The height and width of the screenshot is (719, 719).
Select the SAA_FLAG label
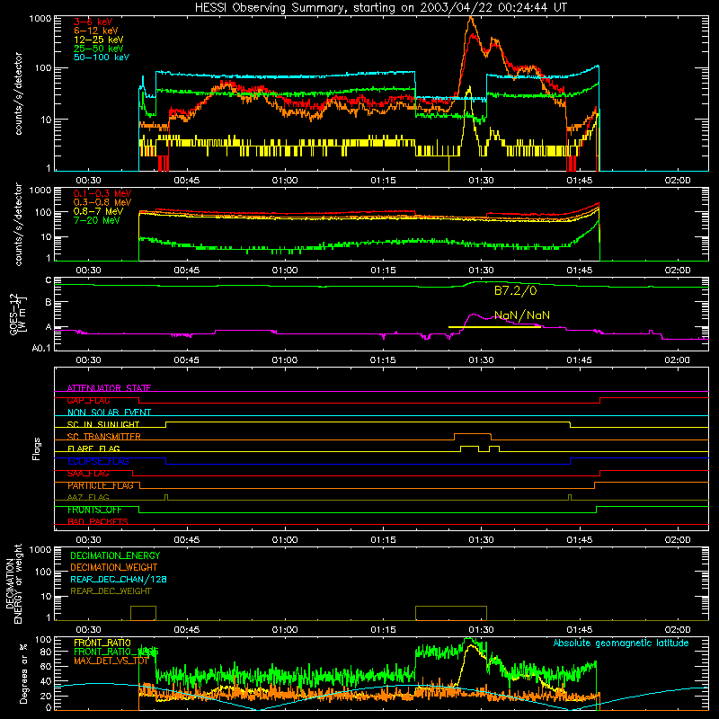click(x=88, y=474)
